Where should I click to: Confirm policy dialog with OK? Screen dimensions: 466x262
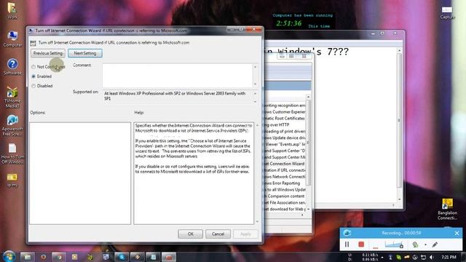[x=191, y=234]
